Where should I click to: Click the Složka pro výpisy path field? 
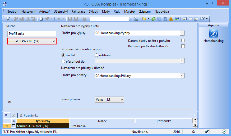point(137,33)
